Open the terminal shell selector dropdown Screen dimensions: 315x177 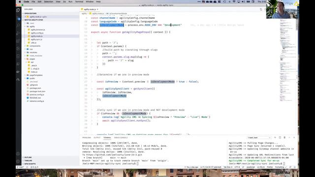pyautogui.click(x=259, y=138)
